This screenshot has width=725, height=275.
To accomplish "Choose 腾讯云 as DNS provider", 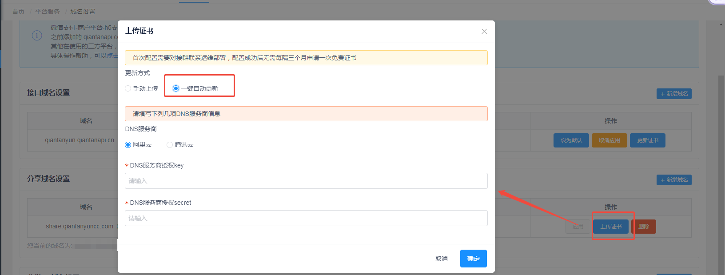I will coord(180,144).
